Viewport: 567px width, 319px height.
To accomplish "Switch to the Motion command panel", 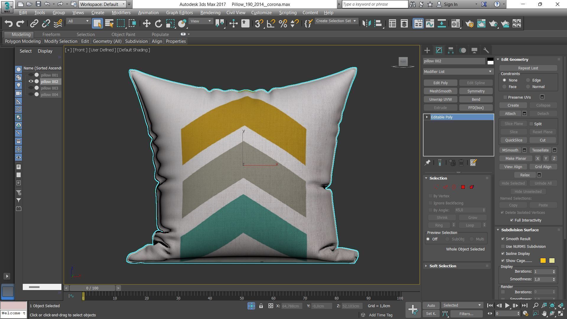I will pos(462,50).
